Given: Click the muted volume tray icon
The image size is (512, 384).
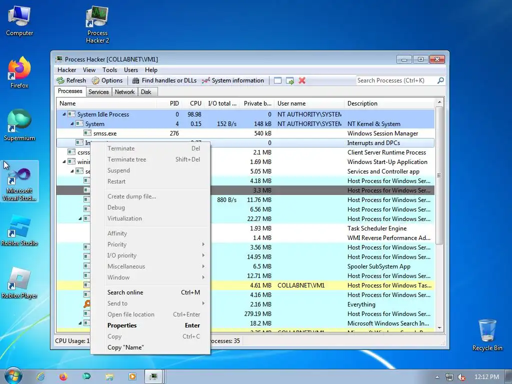Looking at the screenshot, I should coord(461,377).
